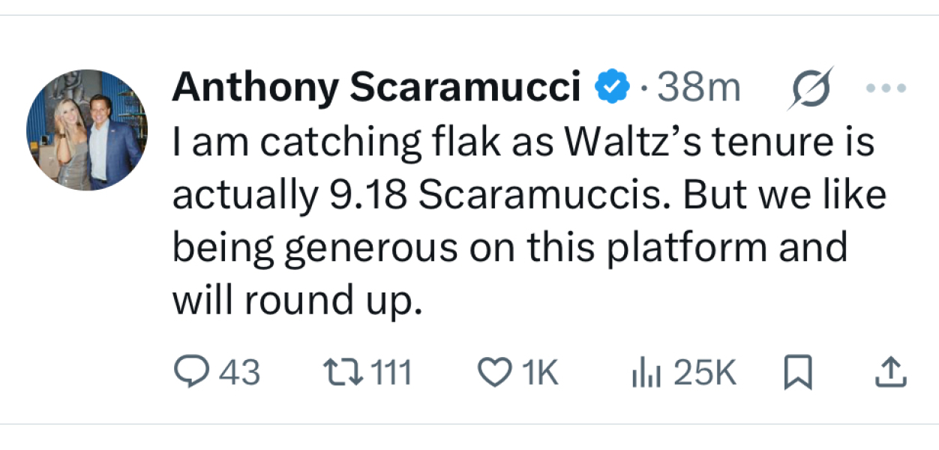Select the tweet body text
The image size is (939, 450).
[525, 217]
